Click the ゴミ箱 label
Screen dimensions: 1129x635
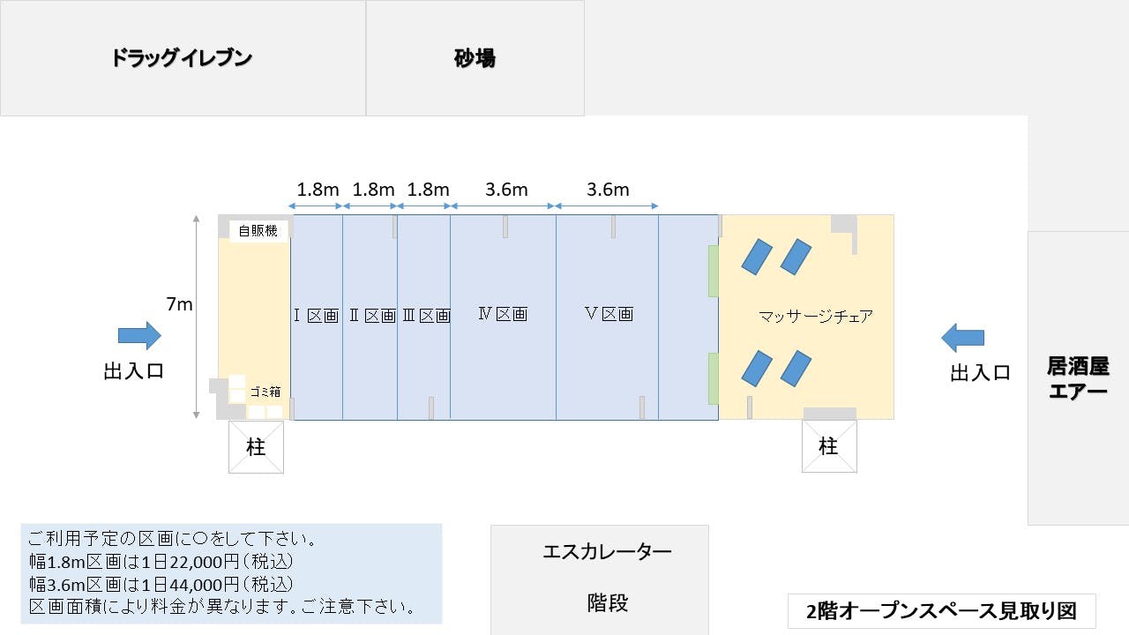[x=265, y=392]
